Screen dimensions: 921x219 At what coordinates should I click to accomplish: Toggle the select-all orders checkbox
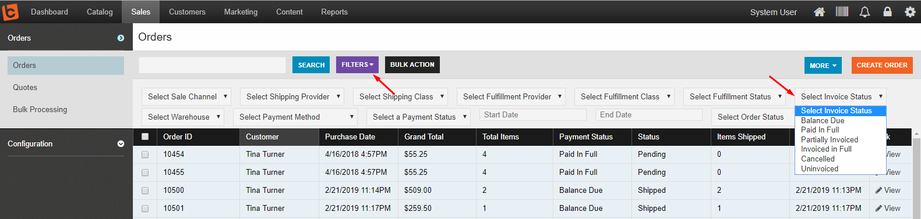145,137
